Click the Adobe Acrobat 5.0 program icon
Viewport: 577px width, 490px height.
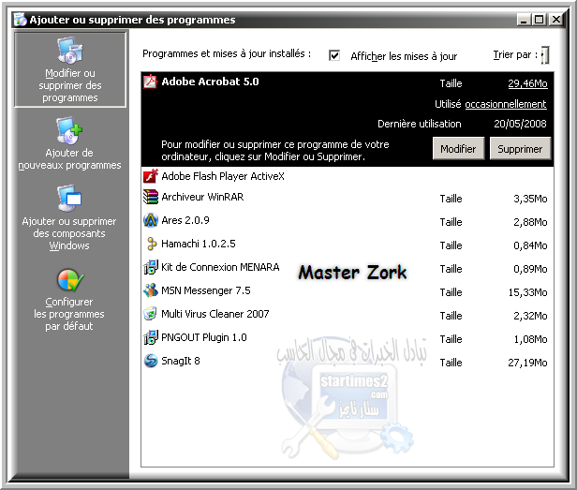[150, 82]
